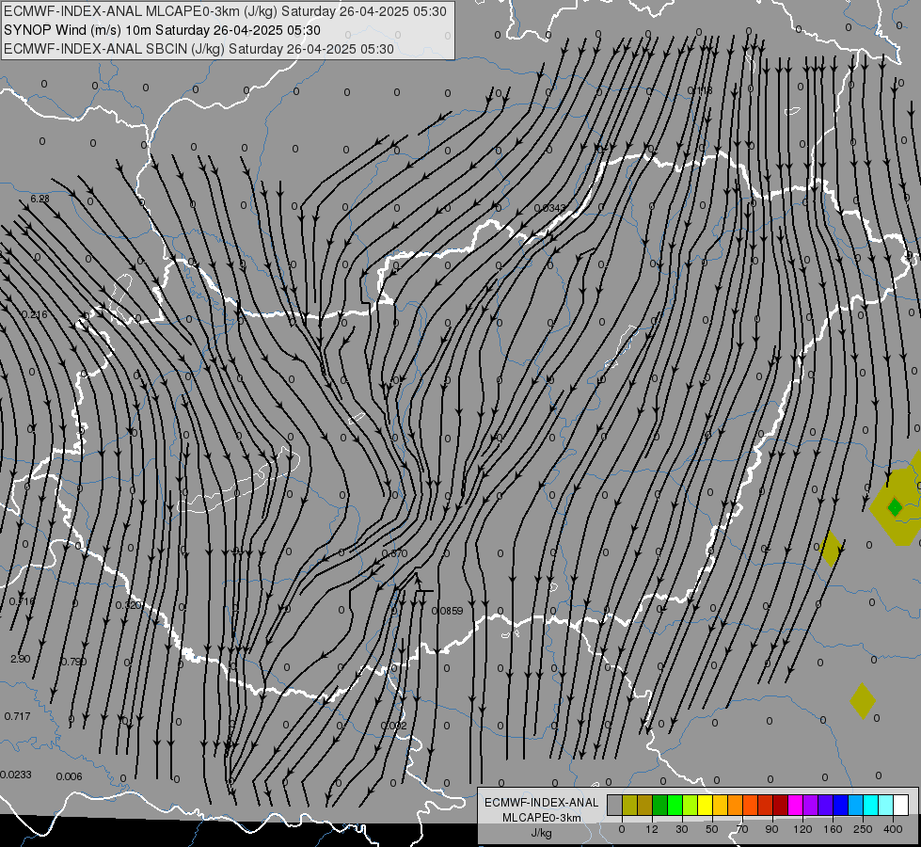Click the legend scale value 70
The width and height of the screenshot is (921, 847).
pyautogui.click(x=742, y=829)
